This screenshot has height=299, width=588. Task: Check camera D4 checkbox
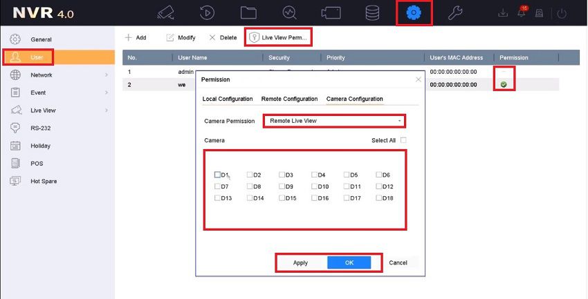click(314, 175)
